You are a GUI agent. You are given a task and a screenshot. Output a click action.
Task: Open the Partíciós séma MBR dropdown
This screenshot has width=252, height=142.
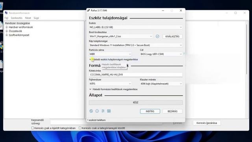(x=110, y=54)
